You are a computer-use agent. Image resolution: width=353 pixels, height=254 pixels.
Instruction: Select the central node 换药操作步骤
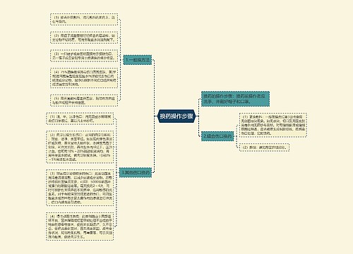click(176, 116)
